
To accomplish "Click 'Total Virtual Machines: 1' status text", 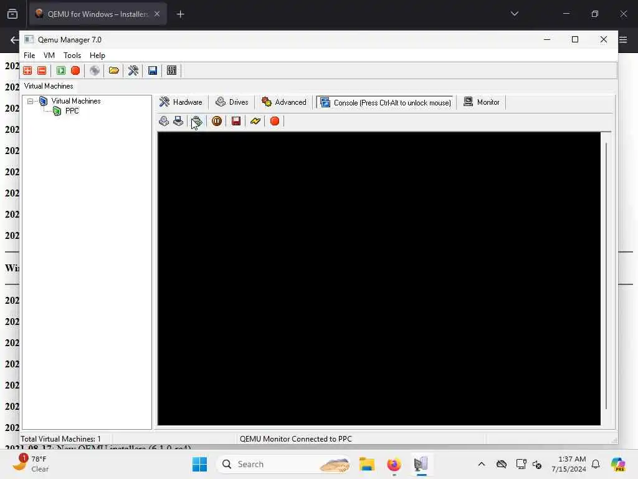I will (60, 438).
